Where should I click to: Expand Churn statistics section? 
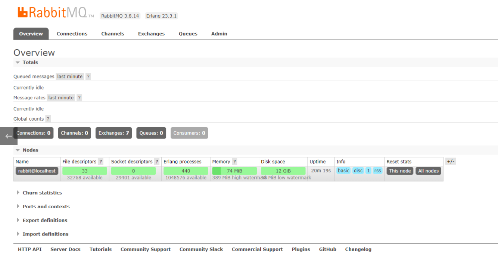point(39,193)
